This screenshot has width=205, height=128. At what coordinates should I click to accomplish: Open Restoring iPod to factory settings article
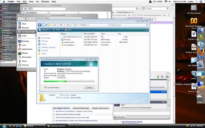[68, 114]
